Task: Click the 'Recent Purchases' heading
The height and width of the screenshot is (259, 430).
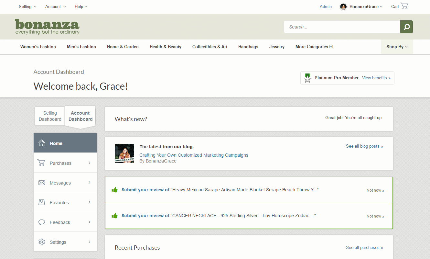Action: point(137,248)
